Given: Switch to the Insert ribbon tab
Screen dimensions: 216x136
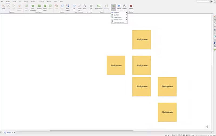Looking at the screenshot, I should point(14,2).
